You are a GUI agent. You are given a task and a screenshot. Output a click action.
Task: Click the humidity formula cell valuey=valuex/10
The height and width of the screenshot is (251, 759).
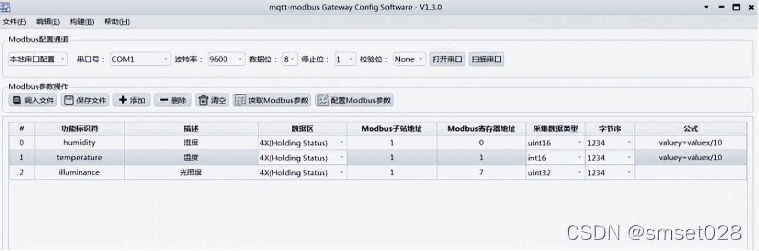click(690, 143)
